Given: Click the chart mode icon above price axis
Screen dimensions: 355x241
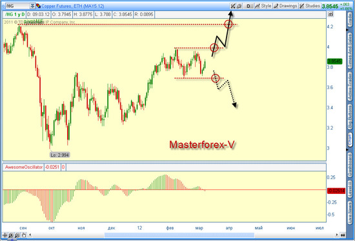Looking at the screenshot, I should pyautogui.click(x=330, y=14).
